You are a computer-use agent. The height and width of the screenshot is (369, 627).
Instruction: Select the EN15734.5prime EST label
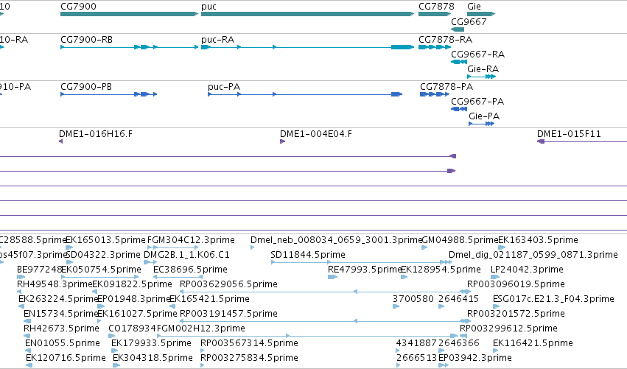pos(61,314)
